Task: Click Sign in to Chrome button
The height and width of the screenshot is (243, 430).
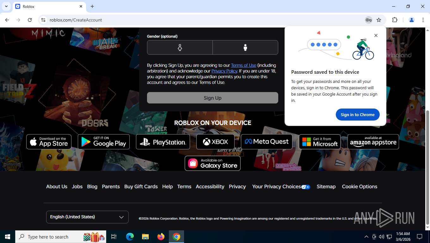Action: [x=358, y=115]
